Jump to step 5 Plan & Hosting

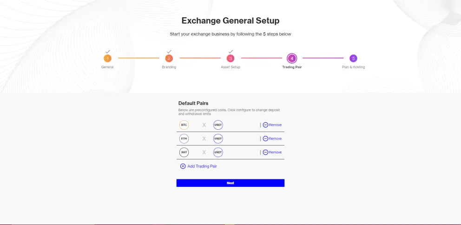(x=353, y=59)
